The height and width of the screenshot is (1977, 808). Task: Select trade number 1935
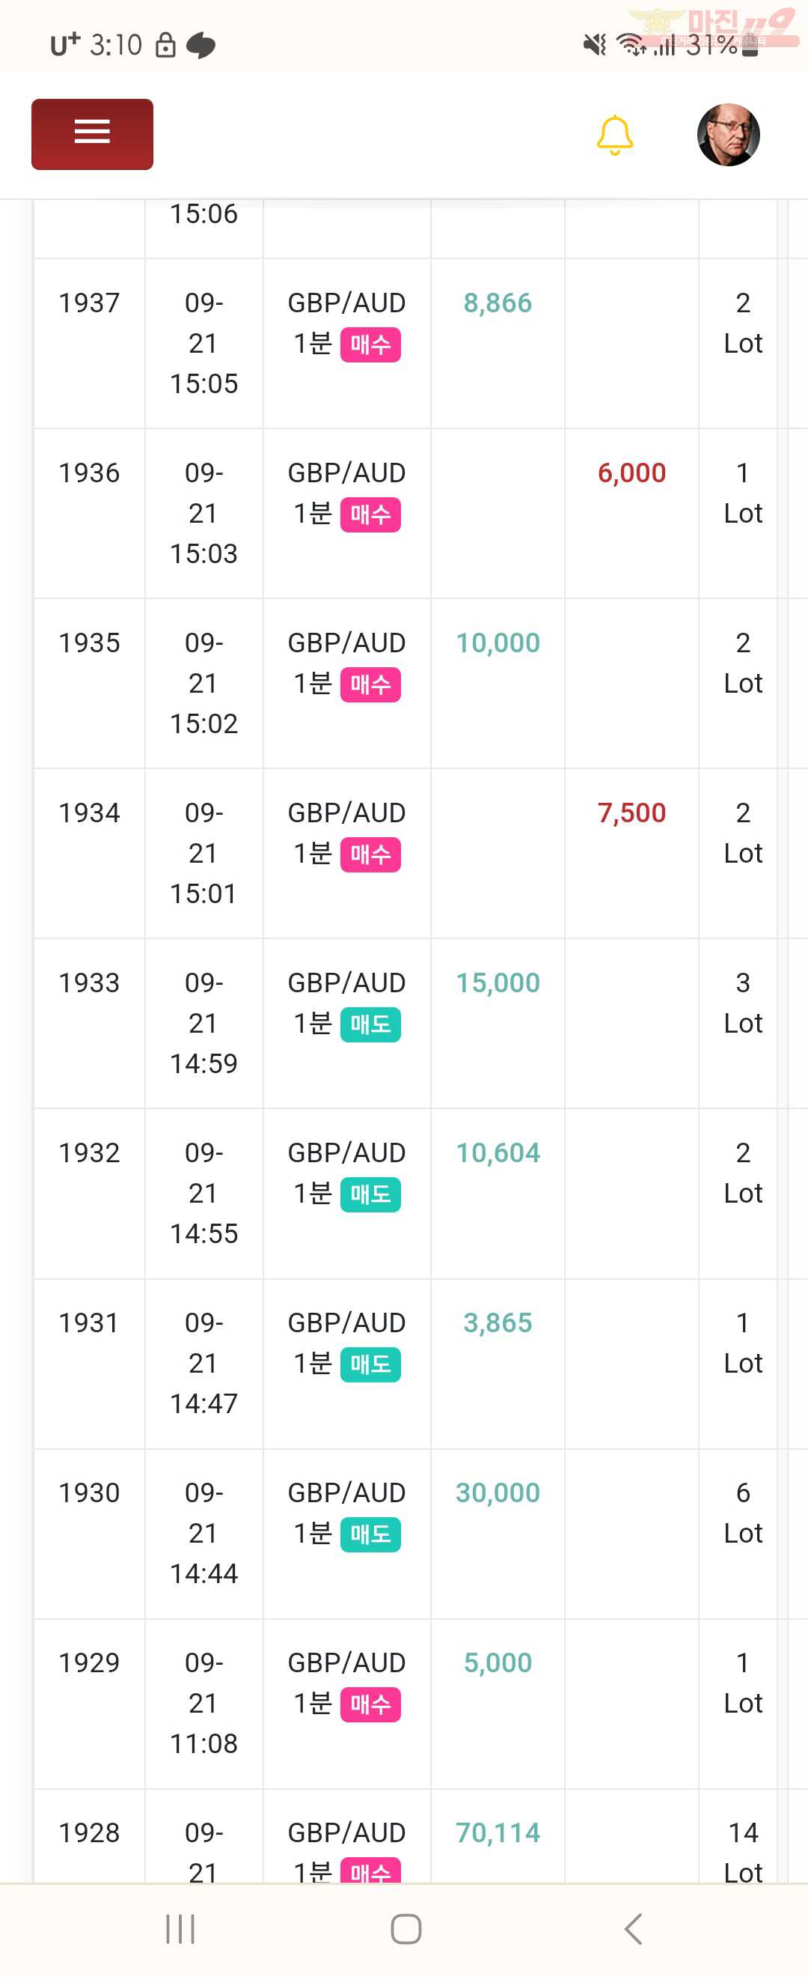pyautogui.click(x=89, y=643)
